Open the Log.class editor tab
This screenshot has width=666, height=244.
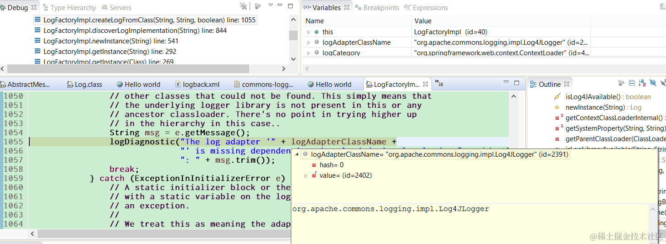point(85,85)
